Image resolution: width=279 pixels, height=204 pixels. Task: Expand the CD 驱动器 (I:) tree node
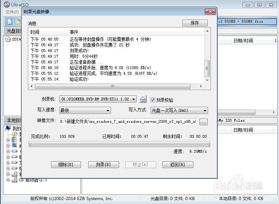click(8, 180)
